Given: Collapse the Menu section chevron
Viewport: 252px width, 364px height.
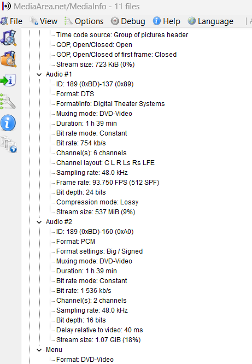Looking at the screenshot, I should pyautogui.click(x=39, y=350).
